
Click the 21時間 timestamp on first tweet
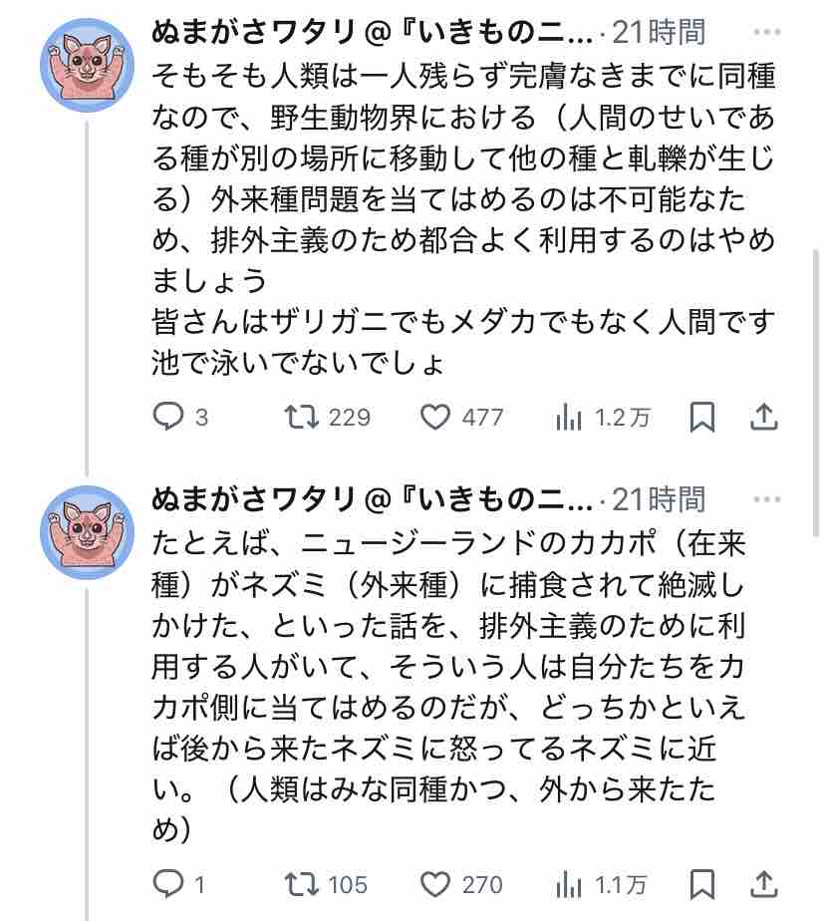(x=658, y=32)
